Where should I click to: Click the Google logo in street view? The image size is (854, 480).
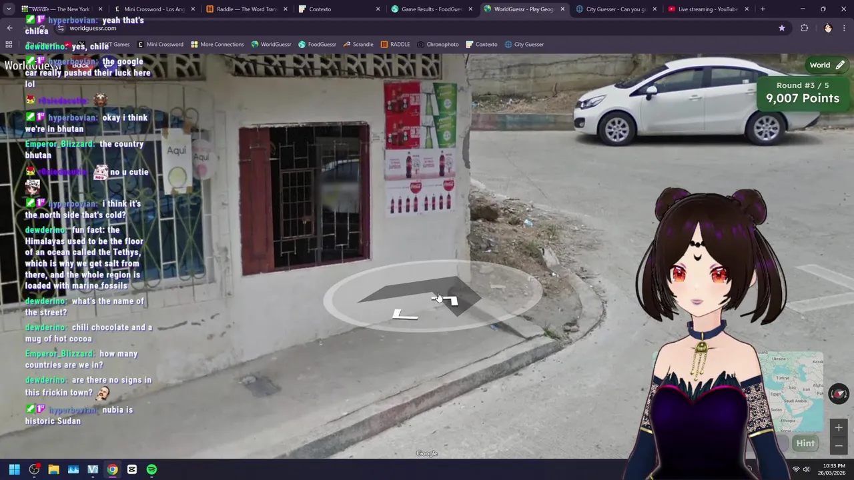coord(427,453)
